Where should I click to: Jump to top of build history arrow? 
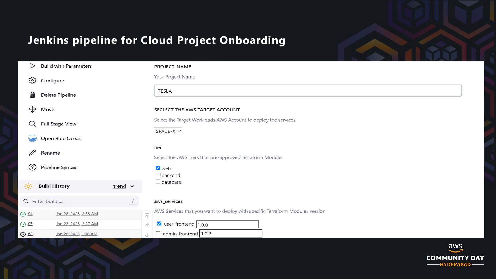(147, 216)
